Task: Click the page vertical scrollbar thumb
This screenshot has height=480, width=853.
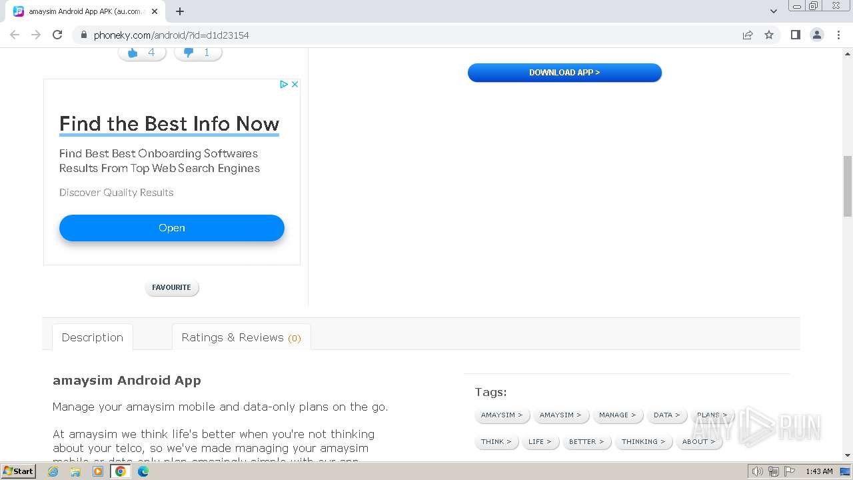Action: point(848,186)
